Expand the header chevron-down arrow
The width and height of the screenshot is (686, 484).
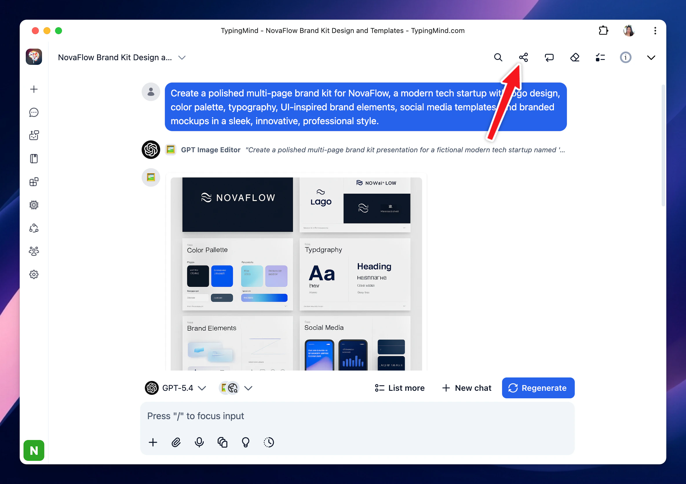[x=651, y=58]
